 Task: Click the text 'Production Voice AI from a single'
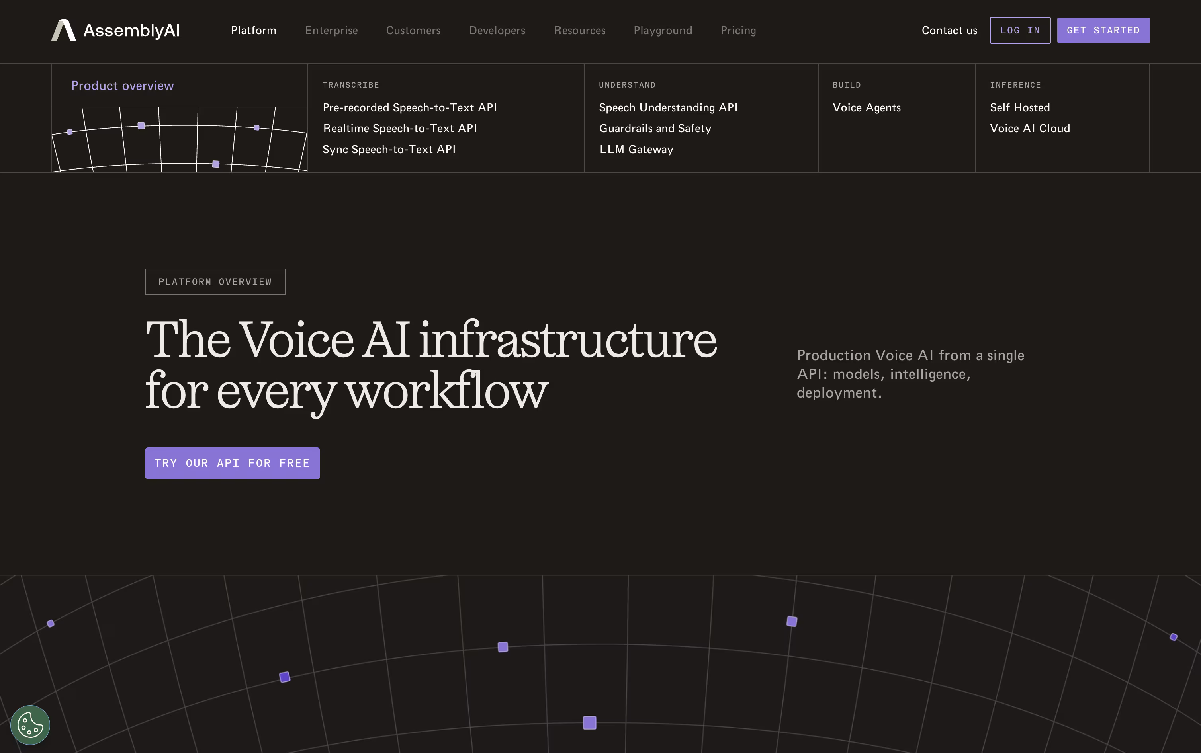[911, 355]
